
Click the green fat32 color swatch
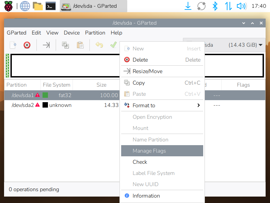click(45, 95)
